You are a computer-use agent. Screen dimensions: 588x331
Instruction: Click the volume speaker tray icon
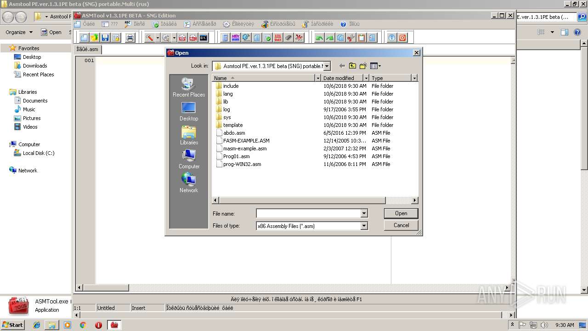[x=544, y=325]
